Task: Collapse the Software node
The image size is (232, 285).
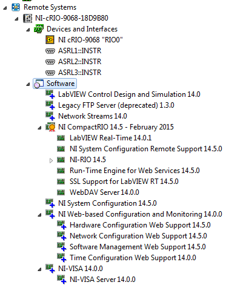Action: click(x=28, y=84)
